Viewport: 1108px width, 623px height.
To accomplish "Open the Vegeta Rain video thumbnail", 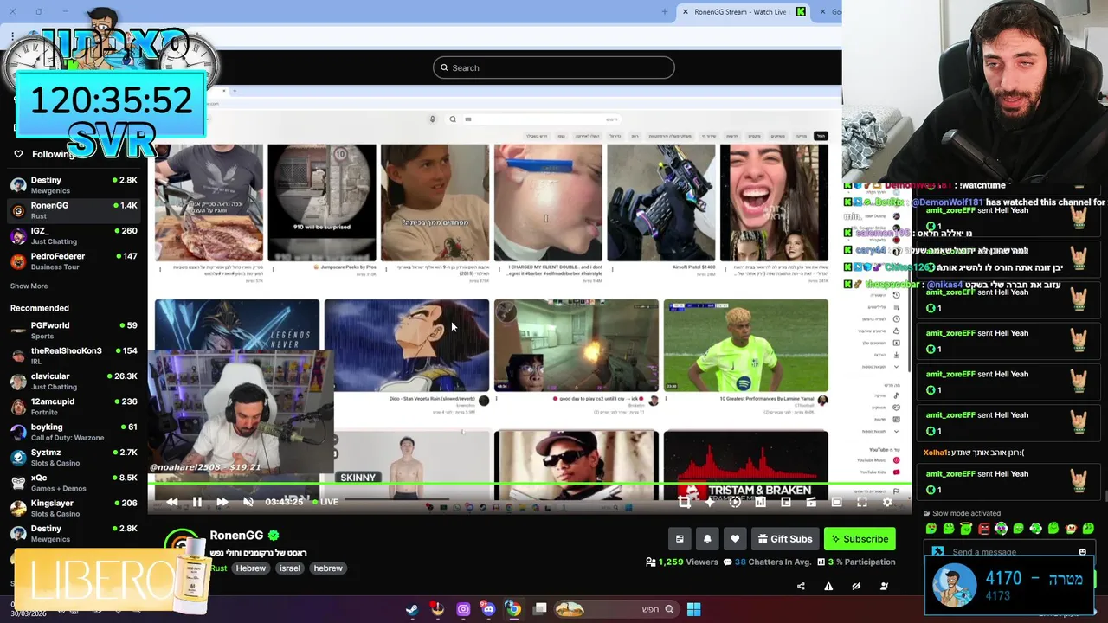I will click(407, 346).
